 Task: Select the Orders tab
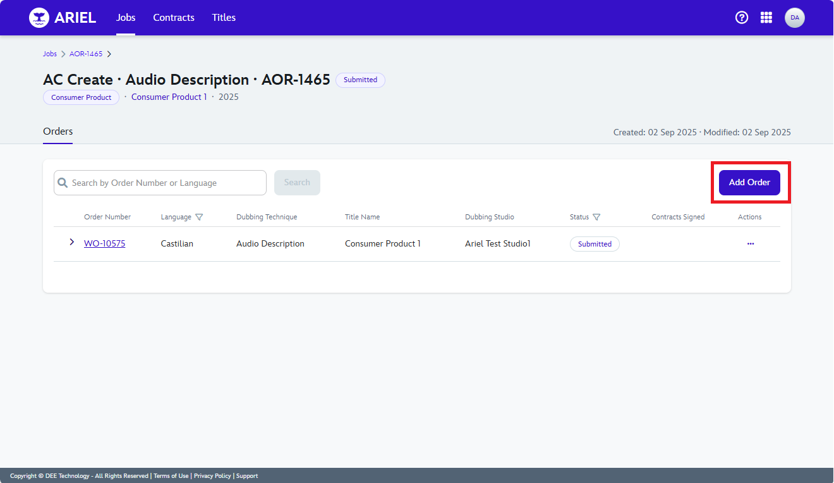click(58, 131)
